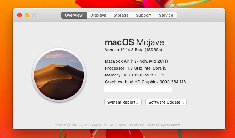
Task: Click the Memory label
Action: pyautogui.click(x=112, y=75)
